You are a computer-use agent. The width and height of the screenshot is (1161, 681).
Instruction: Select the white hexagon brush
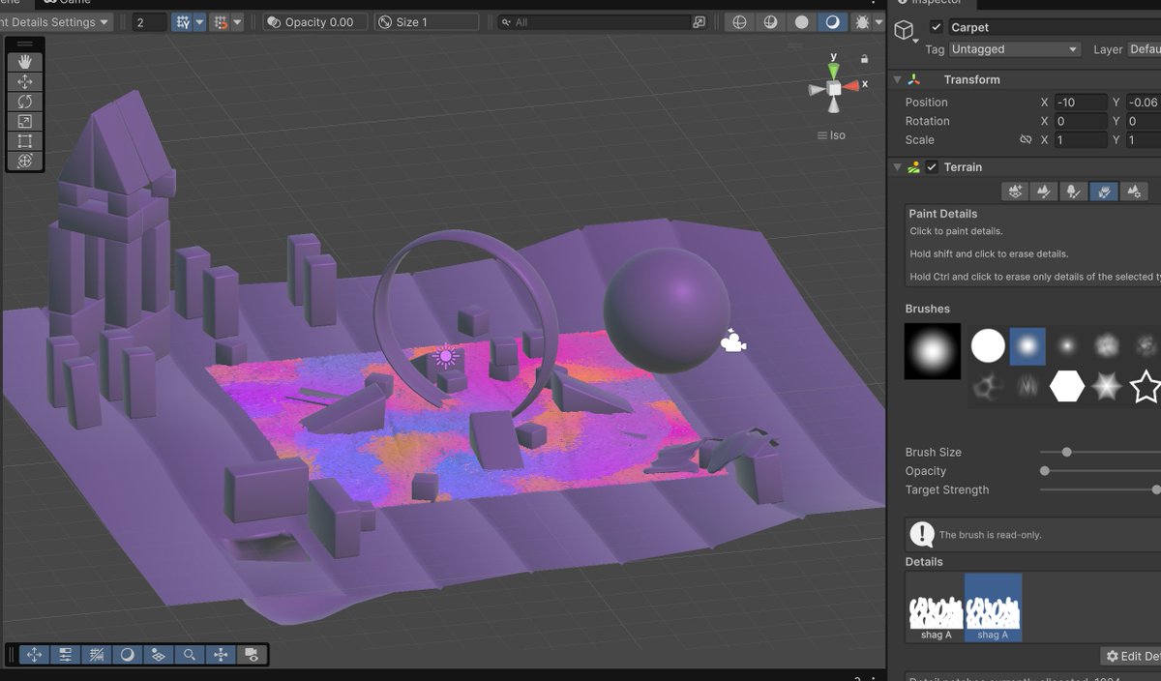coord(1067,387)
